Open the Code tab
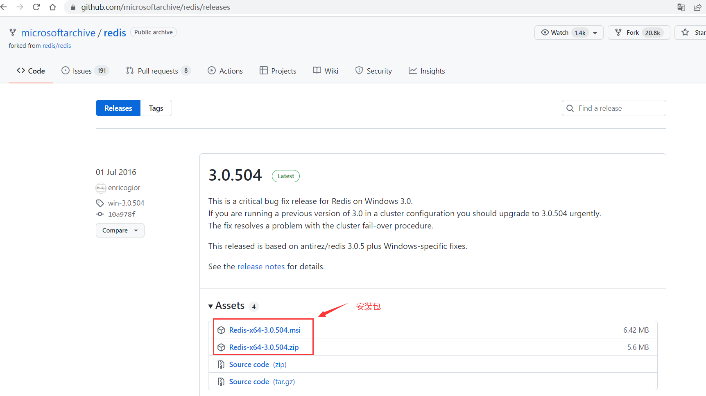 click(x=31, y=71)
